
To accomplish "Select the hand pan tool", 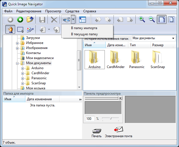I will point(10,29).
